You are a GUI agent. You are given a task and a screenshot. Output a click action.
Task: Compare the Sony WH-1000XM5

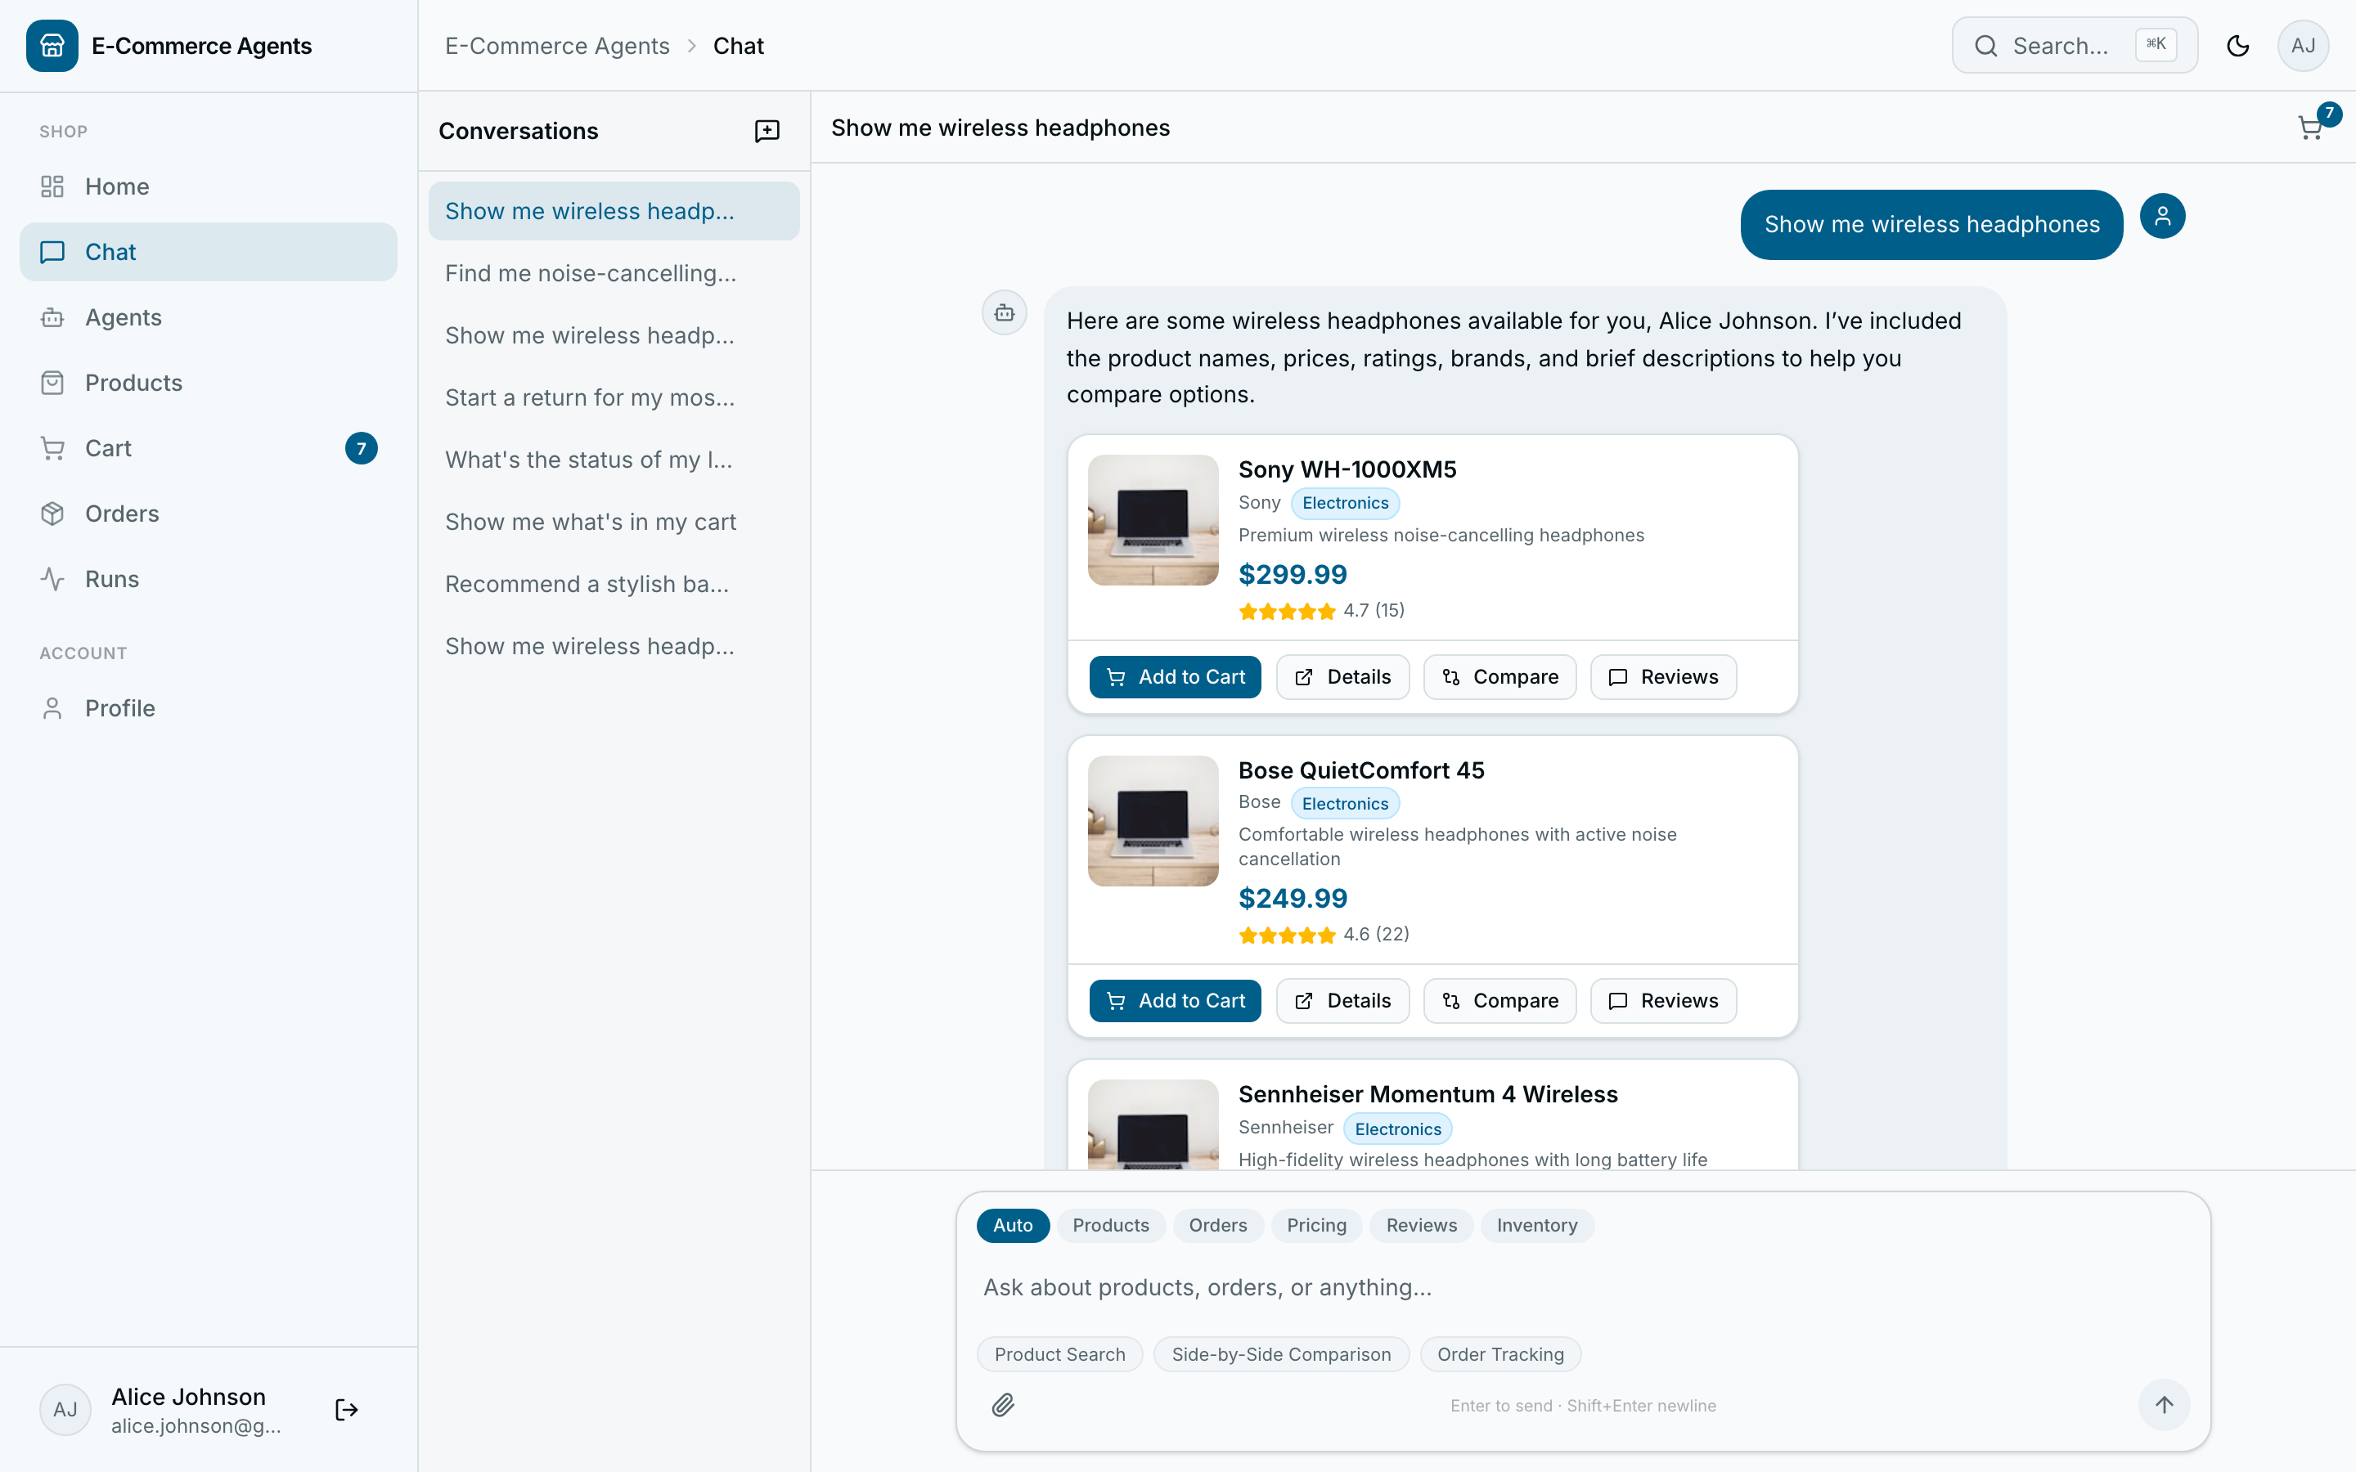pos(1499,676)
